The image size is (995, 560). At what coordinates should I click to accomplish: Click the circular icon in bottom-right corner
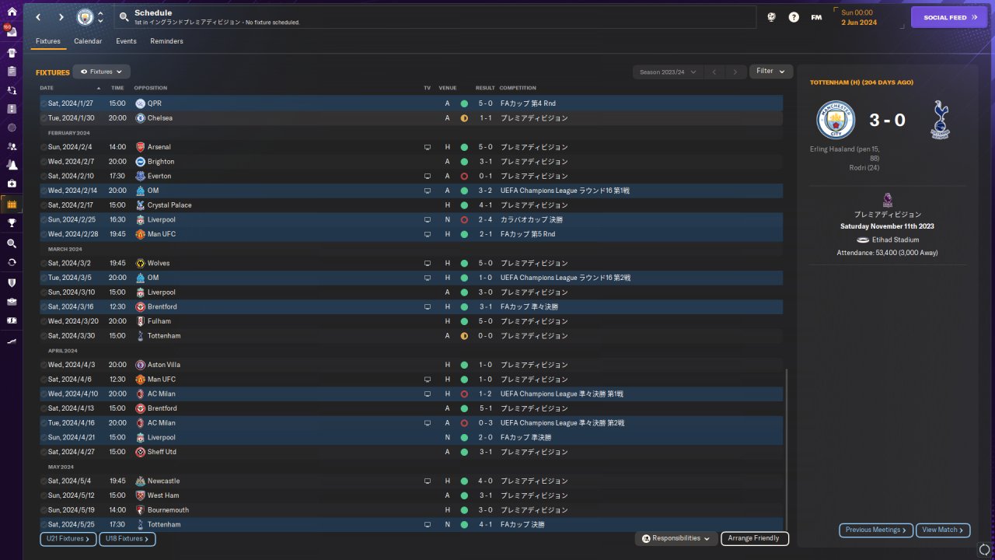[984, 550]
